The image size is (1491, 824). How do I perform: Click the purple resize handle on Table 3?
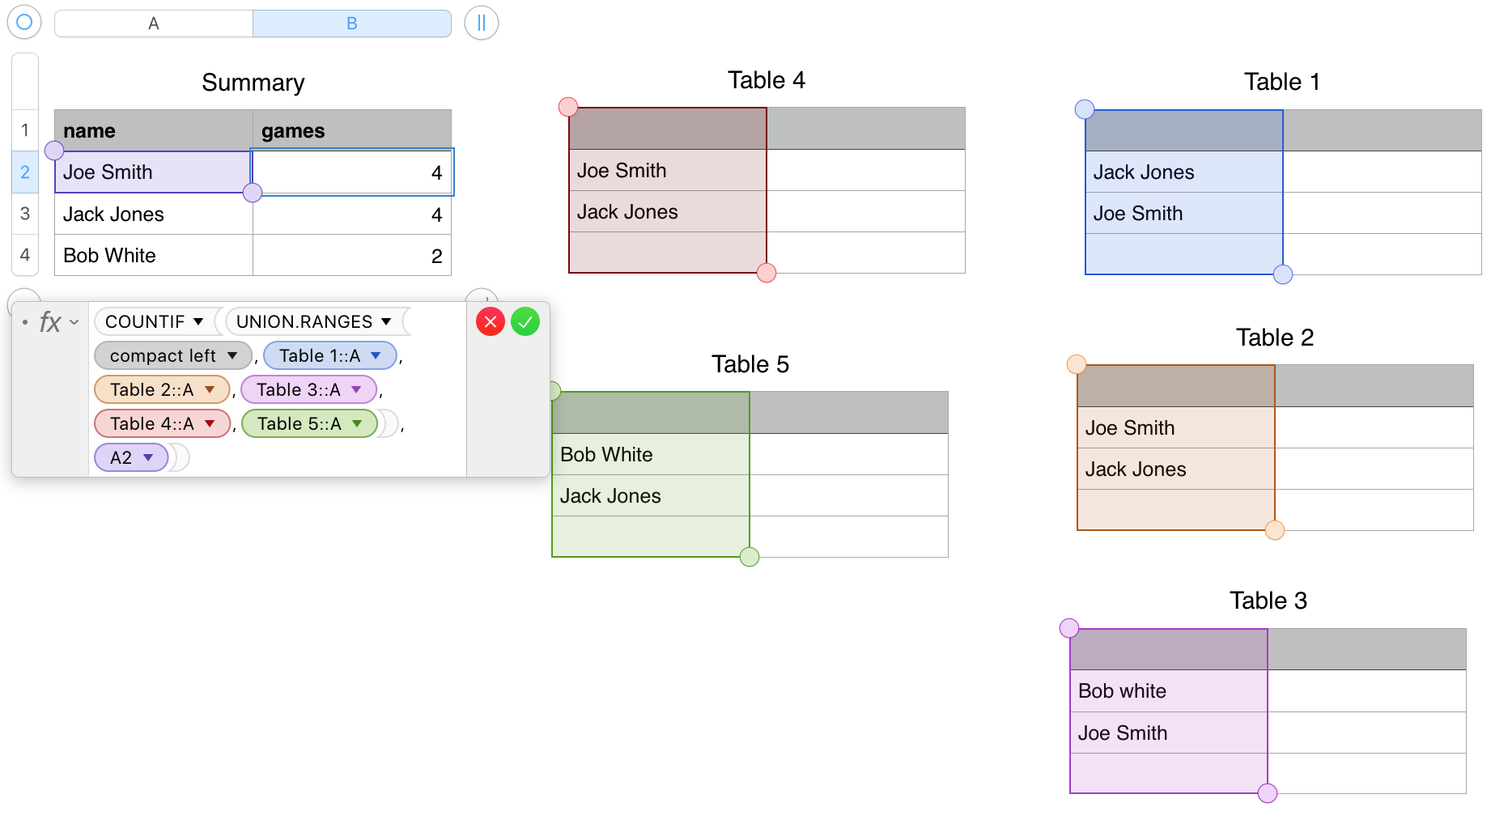[1268, 793]
